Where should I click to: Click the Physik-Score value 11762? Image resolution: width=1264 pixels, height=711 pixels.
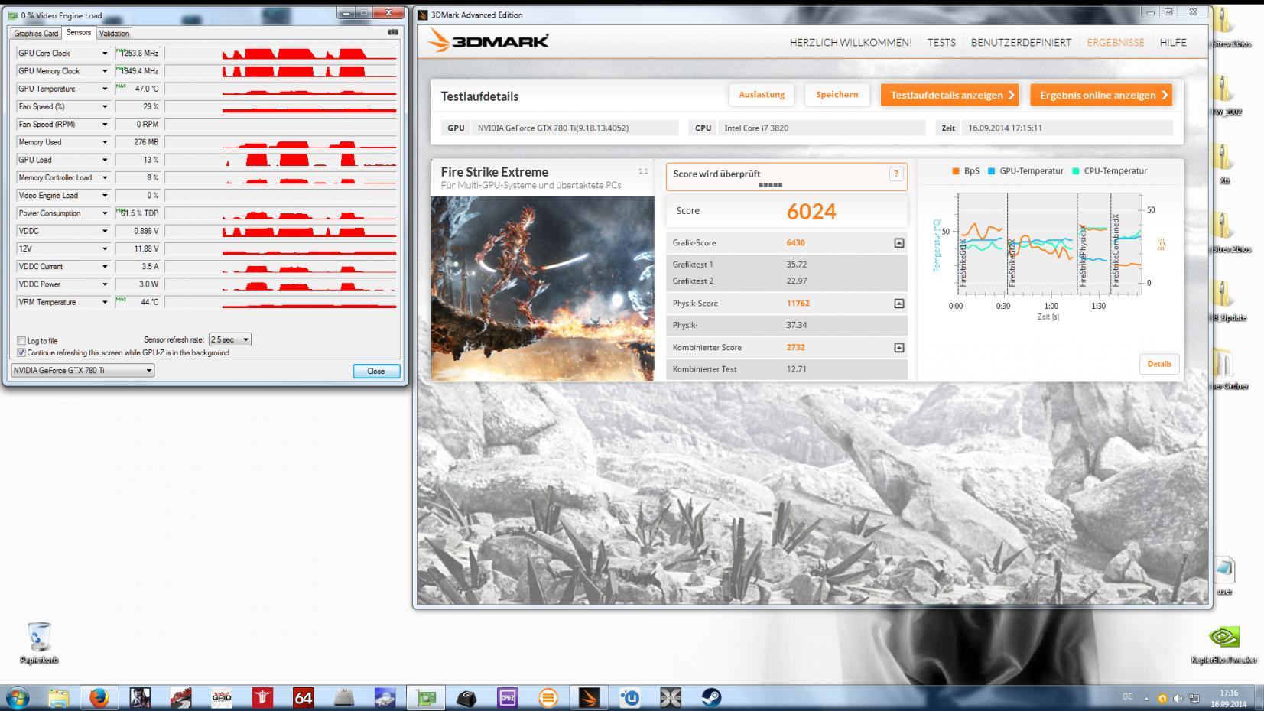pyautogui.click(x=798, y=304)
